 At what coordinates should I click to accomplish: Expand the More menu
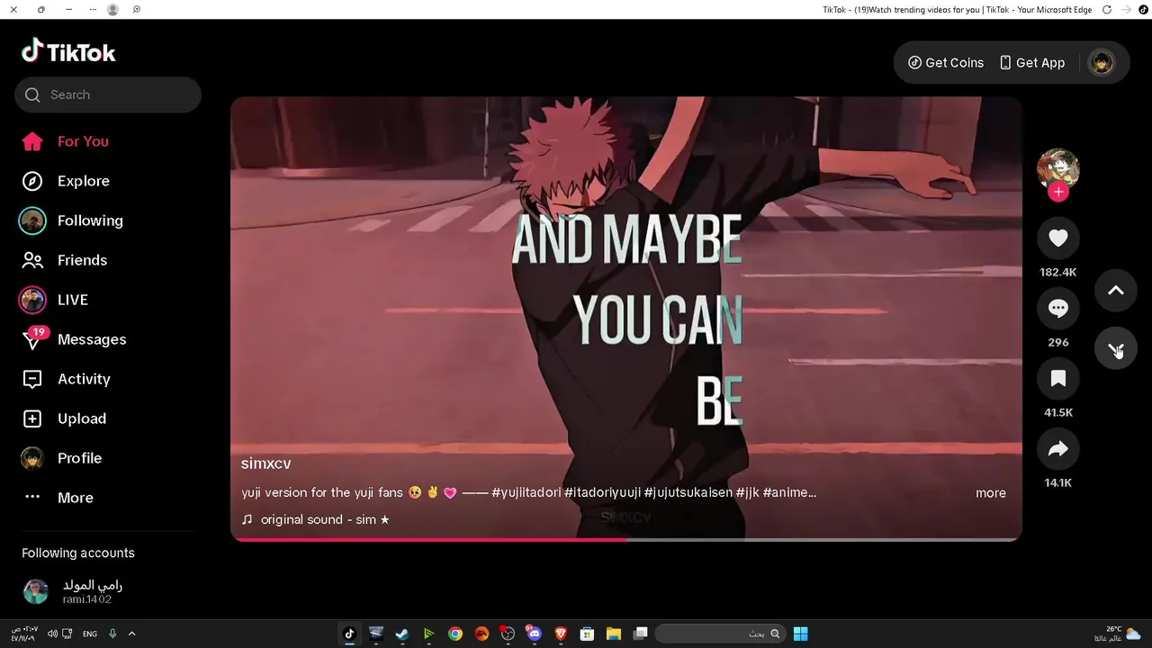click(76, 498)
